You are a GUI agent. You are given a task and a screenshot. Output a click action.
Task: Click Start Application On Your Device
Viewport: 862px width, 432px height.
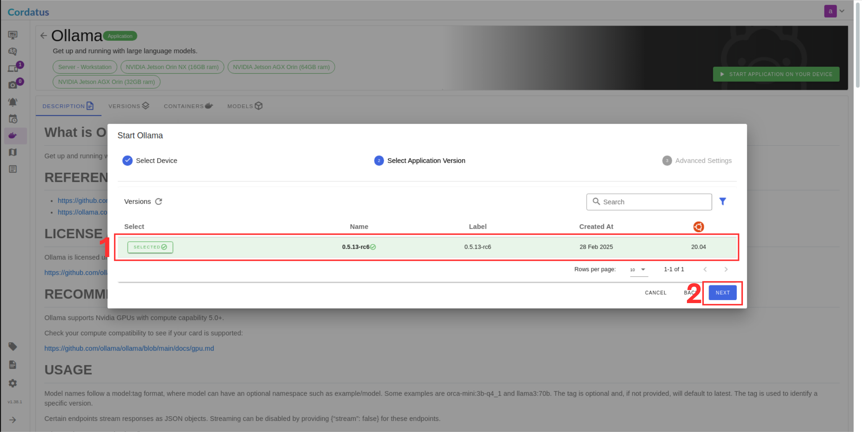pyautogui.click(x=776, y=74)
